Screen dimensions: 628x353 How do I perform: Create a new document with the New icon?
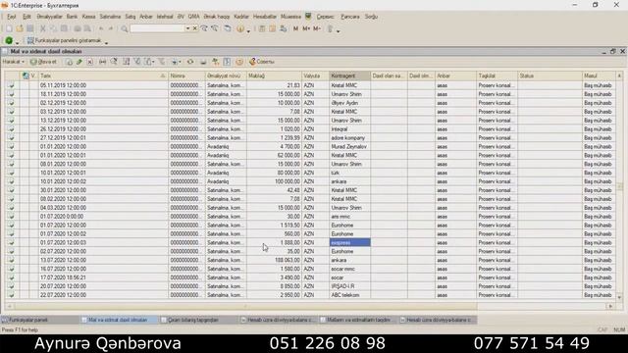coord(9,28)
